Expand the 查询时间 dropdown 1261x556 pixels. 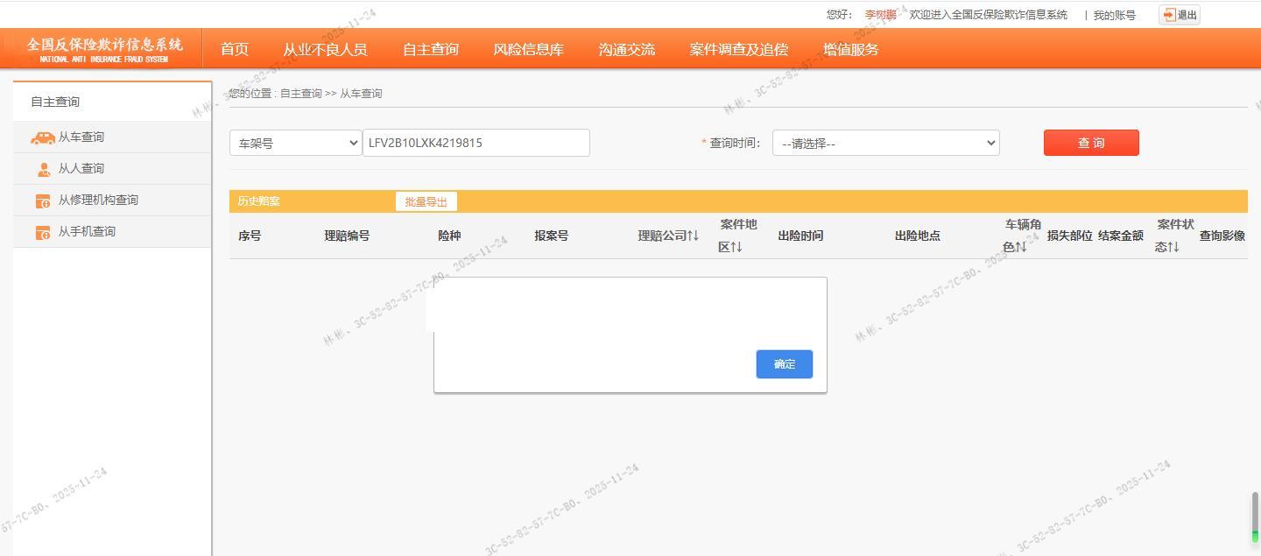tap(885, 143)
